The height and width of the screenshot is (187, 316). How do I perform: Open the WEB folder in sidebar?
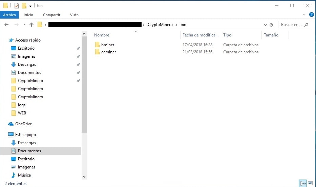click(x=22, y=113)
